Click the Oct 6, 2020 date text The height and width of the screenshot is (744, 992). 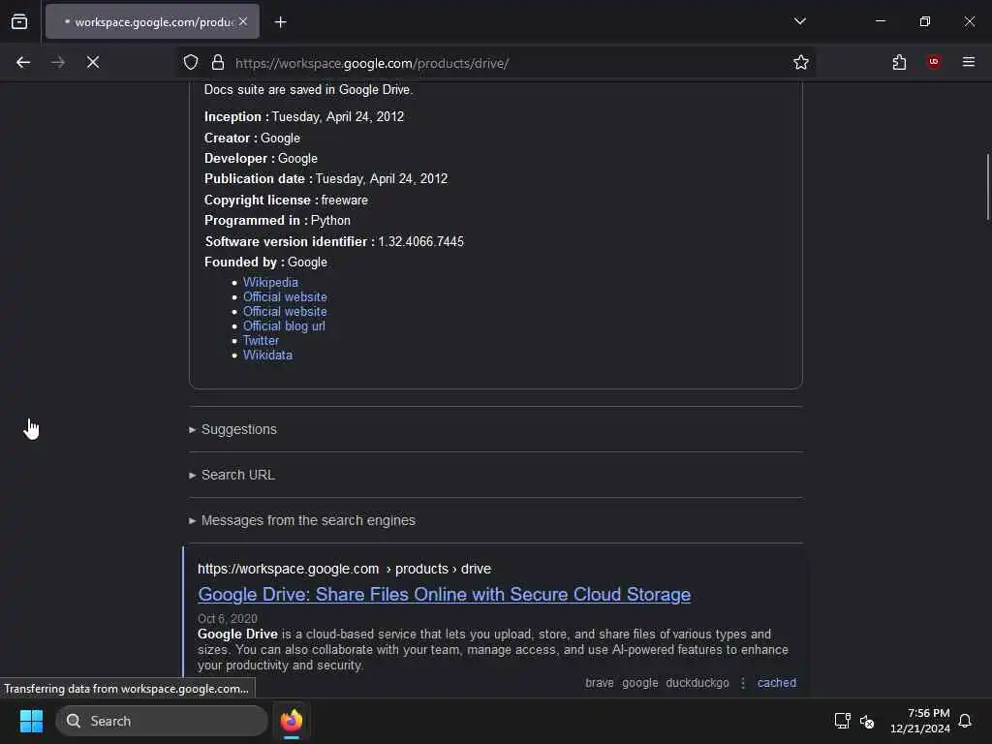coord(227,618)
